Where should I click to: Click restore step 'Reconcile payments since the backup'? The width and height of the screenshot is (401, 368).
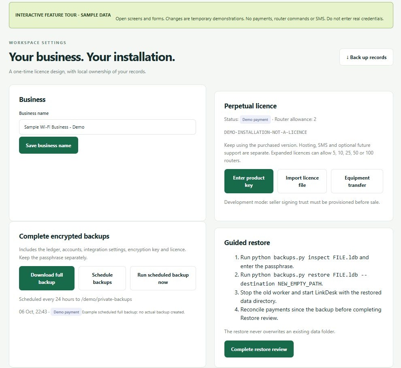click(x=311, y=313)
